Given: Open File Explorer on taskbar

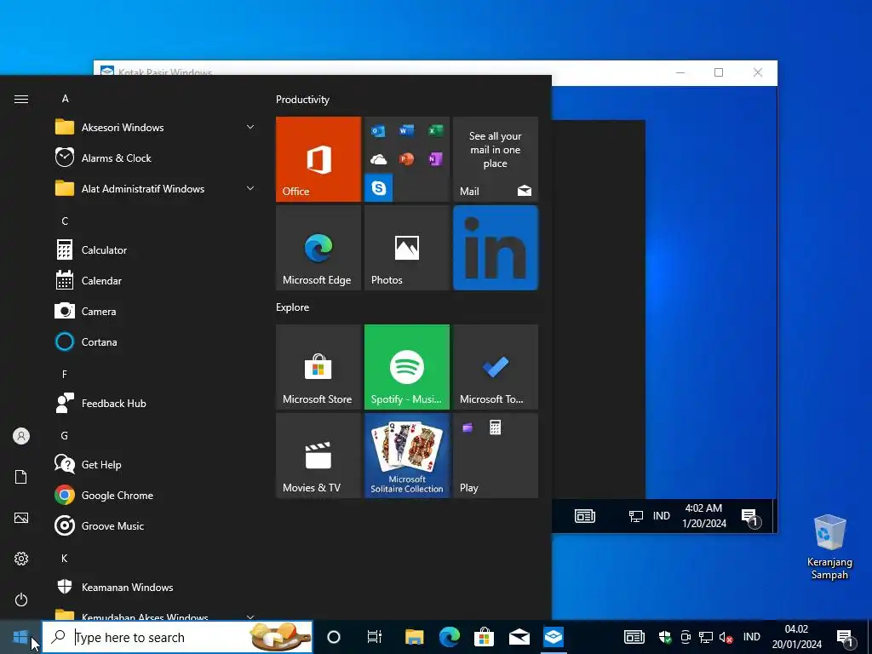Looking at the screenshot, I should 415,637.
